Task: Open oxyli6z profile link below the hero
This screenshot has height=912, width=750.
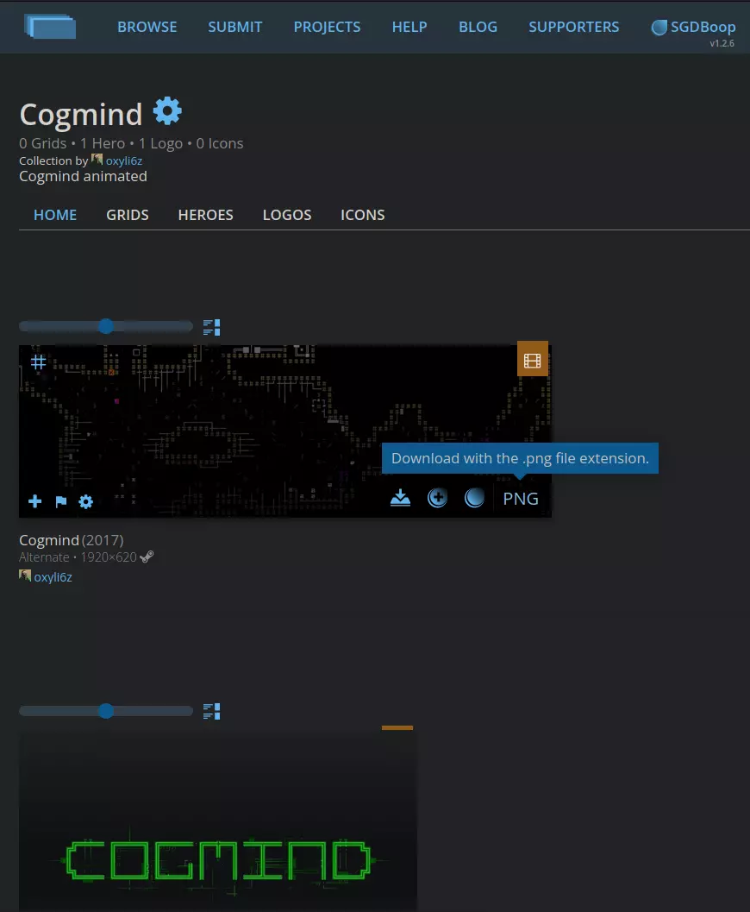Action: [53, 577]
